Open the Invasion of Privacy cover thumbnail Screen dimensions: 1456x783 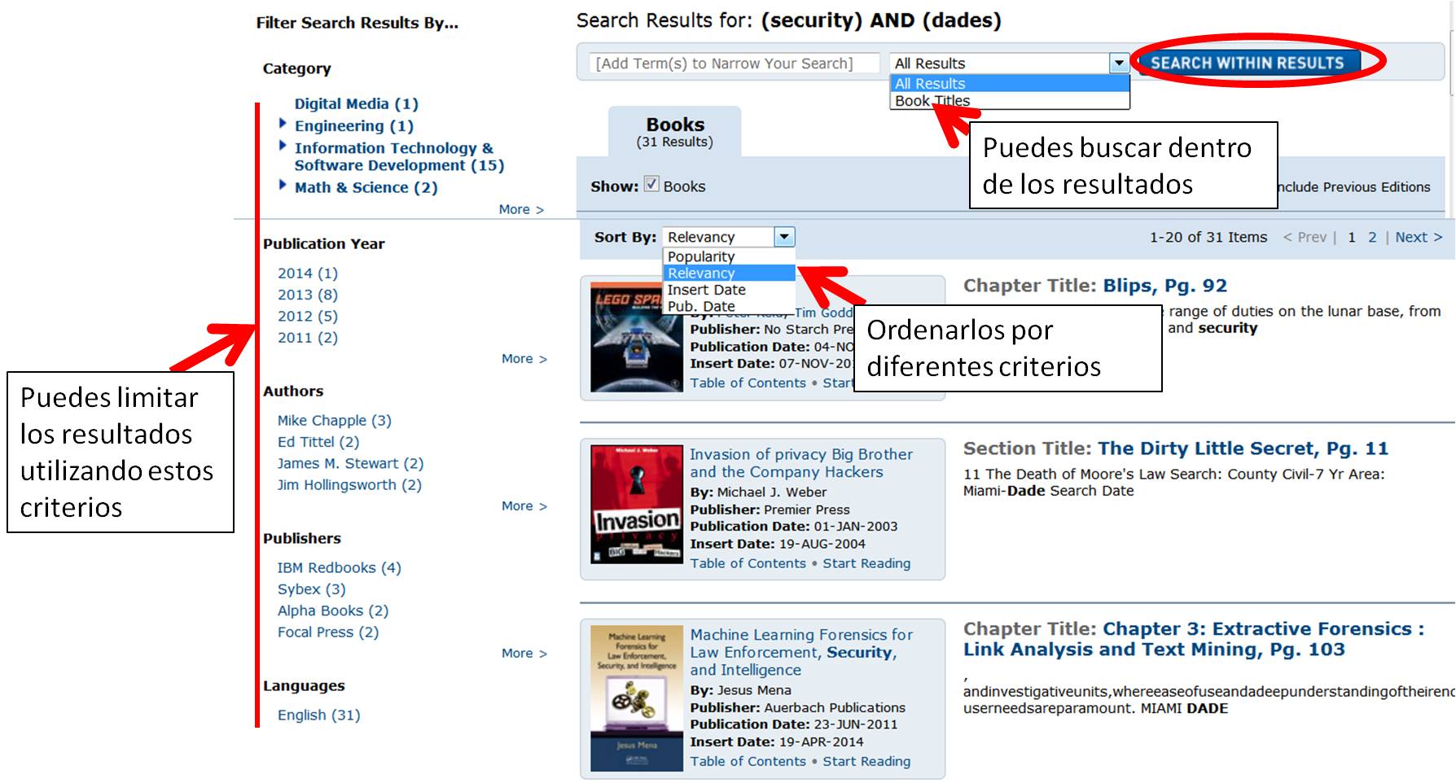636,505
